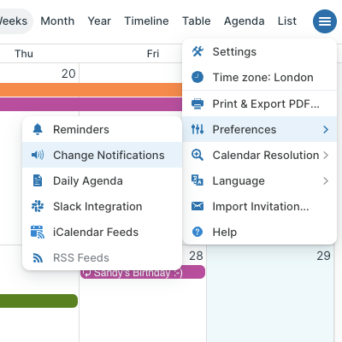Switch to the Agenda view

tap(245, 21)
